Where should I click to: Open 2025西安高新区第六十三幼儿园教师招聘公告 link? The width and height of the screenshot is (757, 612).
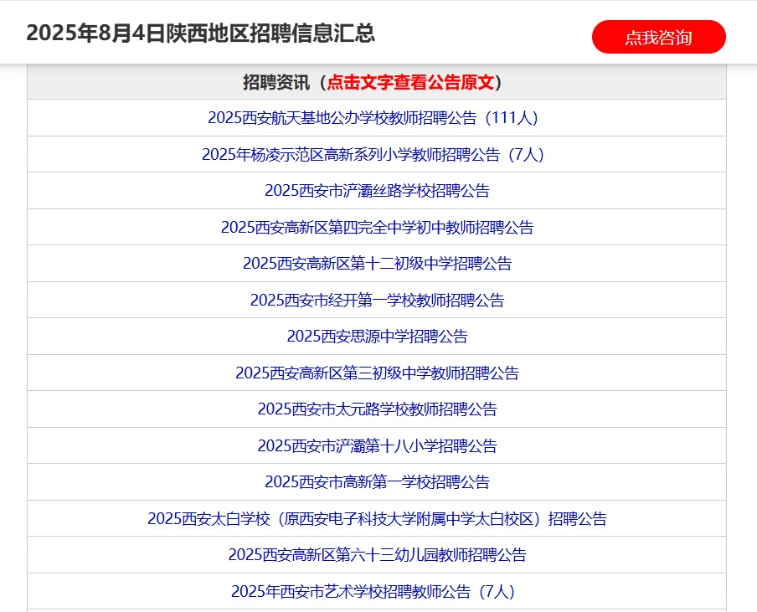[x=377, y=555]
